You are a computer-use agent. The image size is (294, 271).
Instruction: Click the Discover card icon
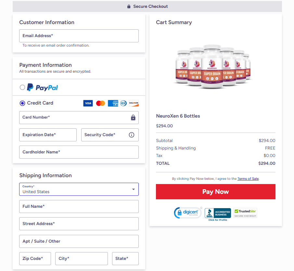click(x=133, y=103)
